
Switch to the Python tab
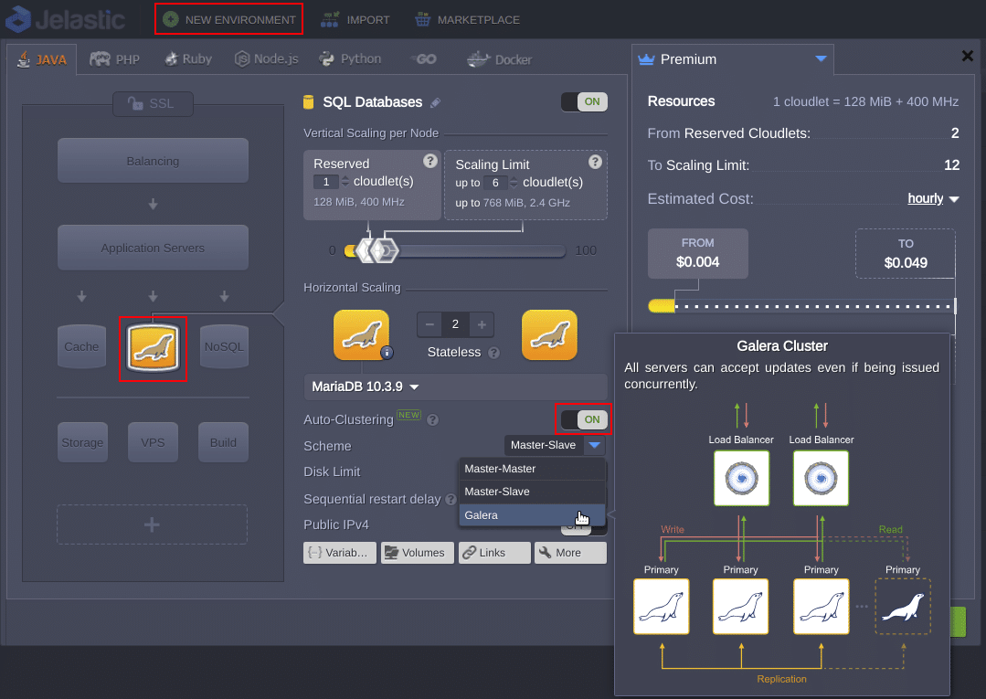point(350,59)
